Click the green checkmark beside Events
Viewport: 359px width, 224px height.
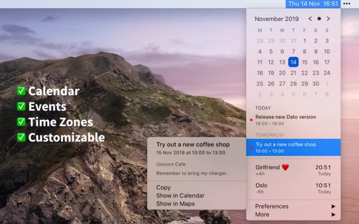21,106
